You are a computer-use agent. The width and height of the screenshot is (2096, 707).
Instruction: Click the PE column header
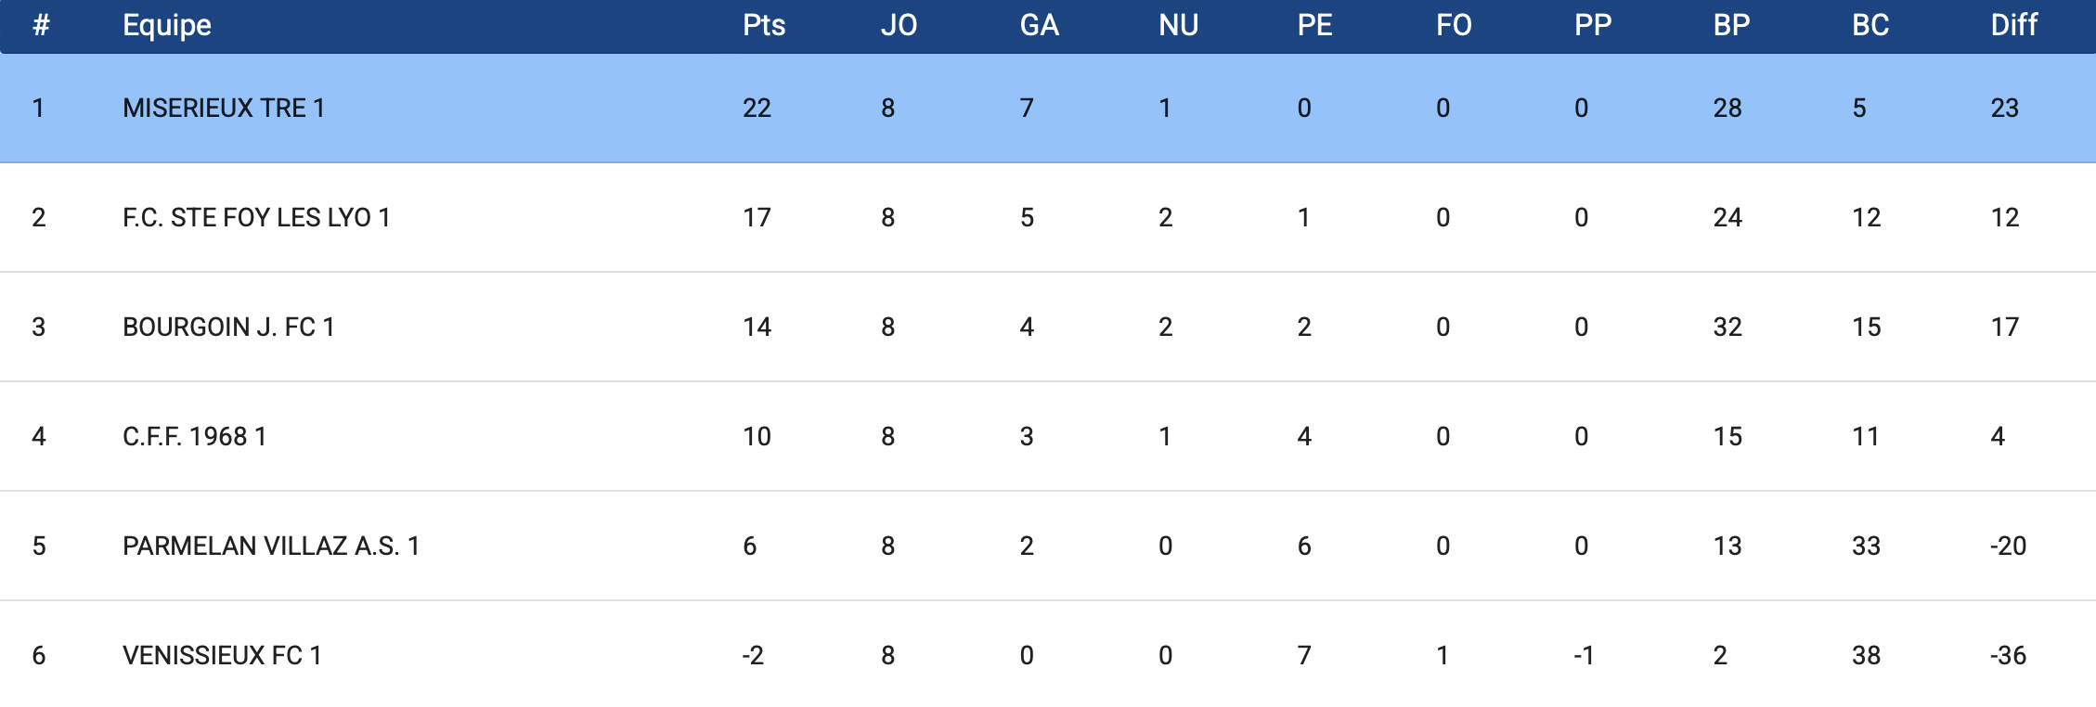tap(1315, 25)
